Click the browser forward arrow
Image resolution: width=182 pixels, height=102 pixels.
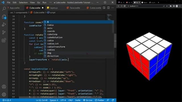tap(121, 6)
